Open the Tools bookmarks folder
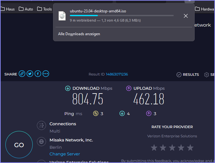 pos(44,9)
